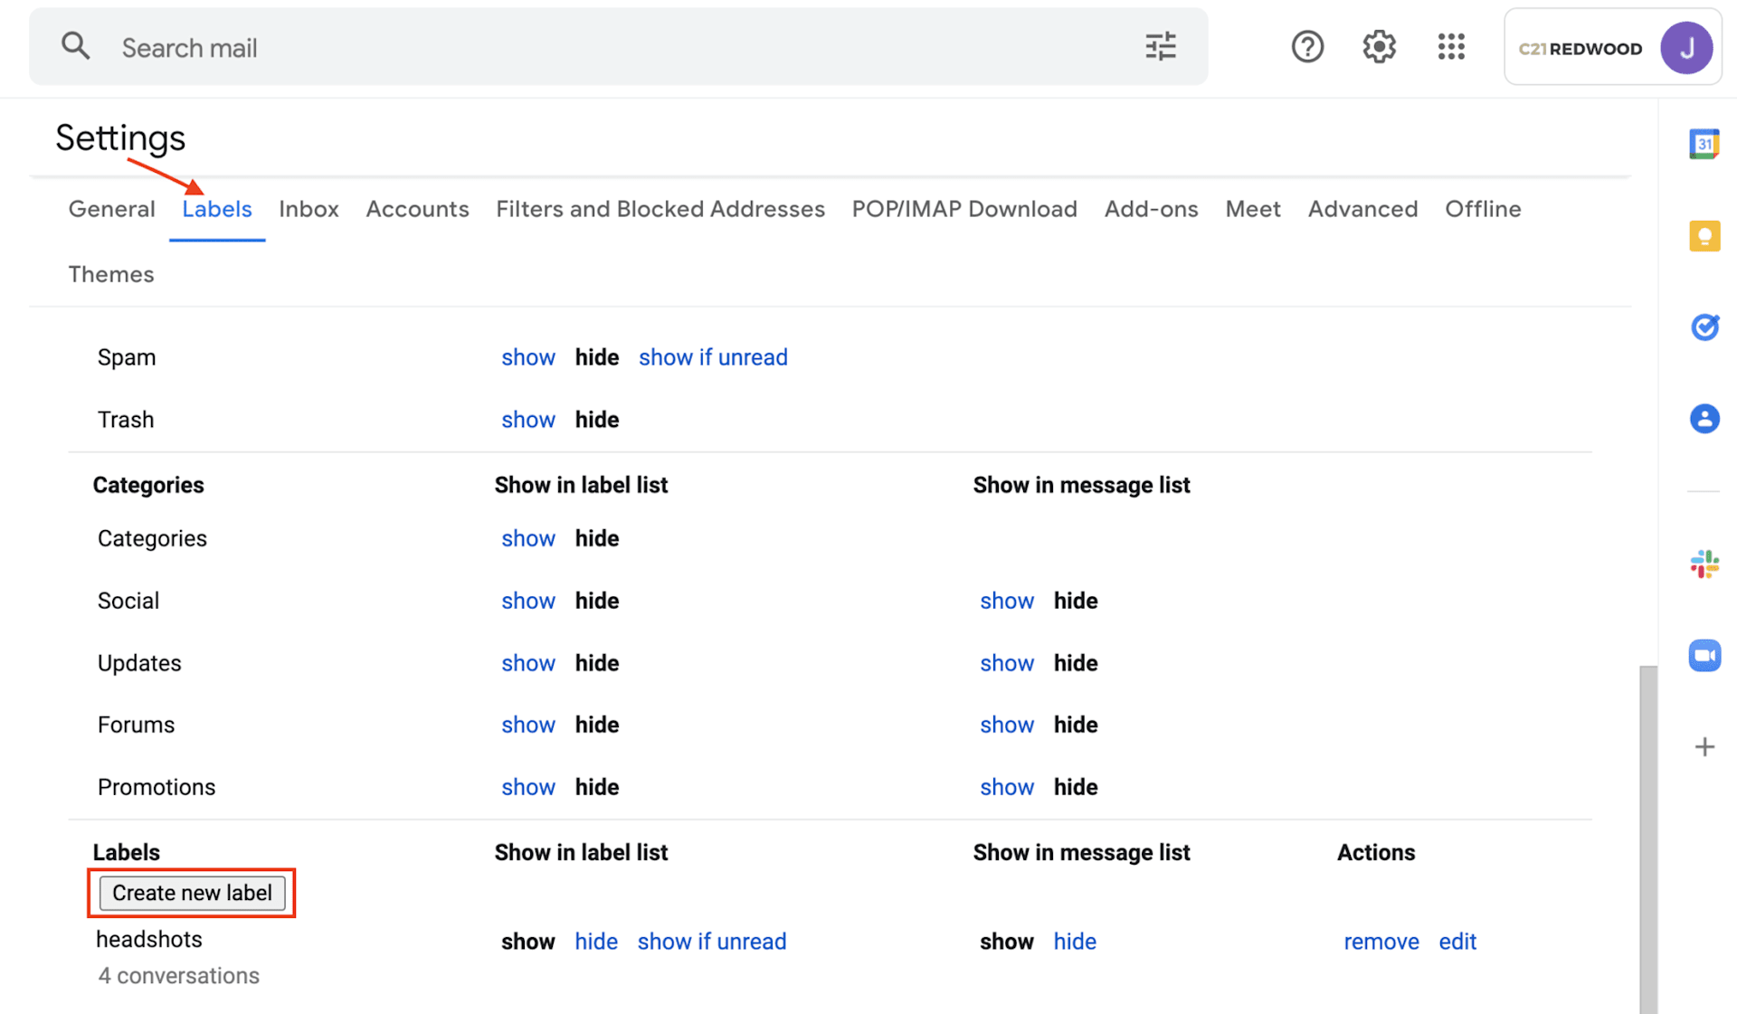
Task: Open the Settings gear icon
Action: [1379, 47]
